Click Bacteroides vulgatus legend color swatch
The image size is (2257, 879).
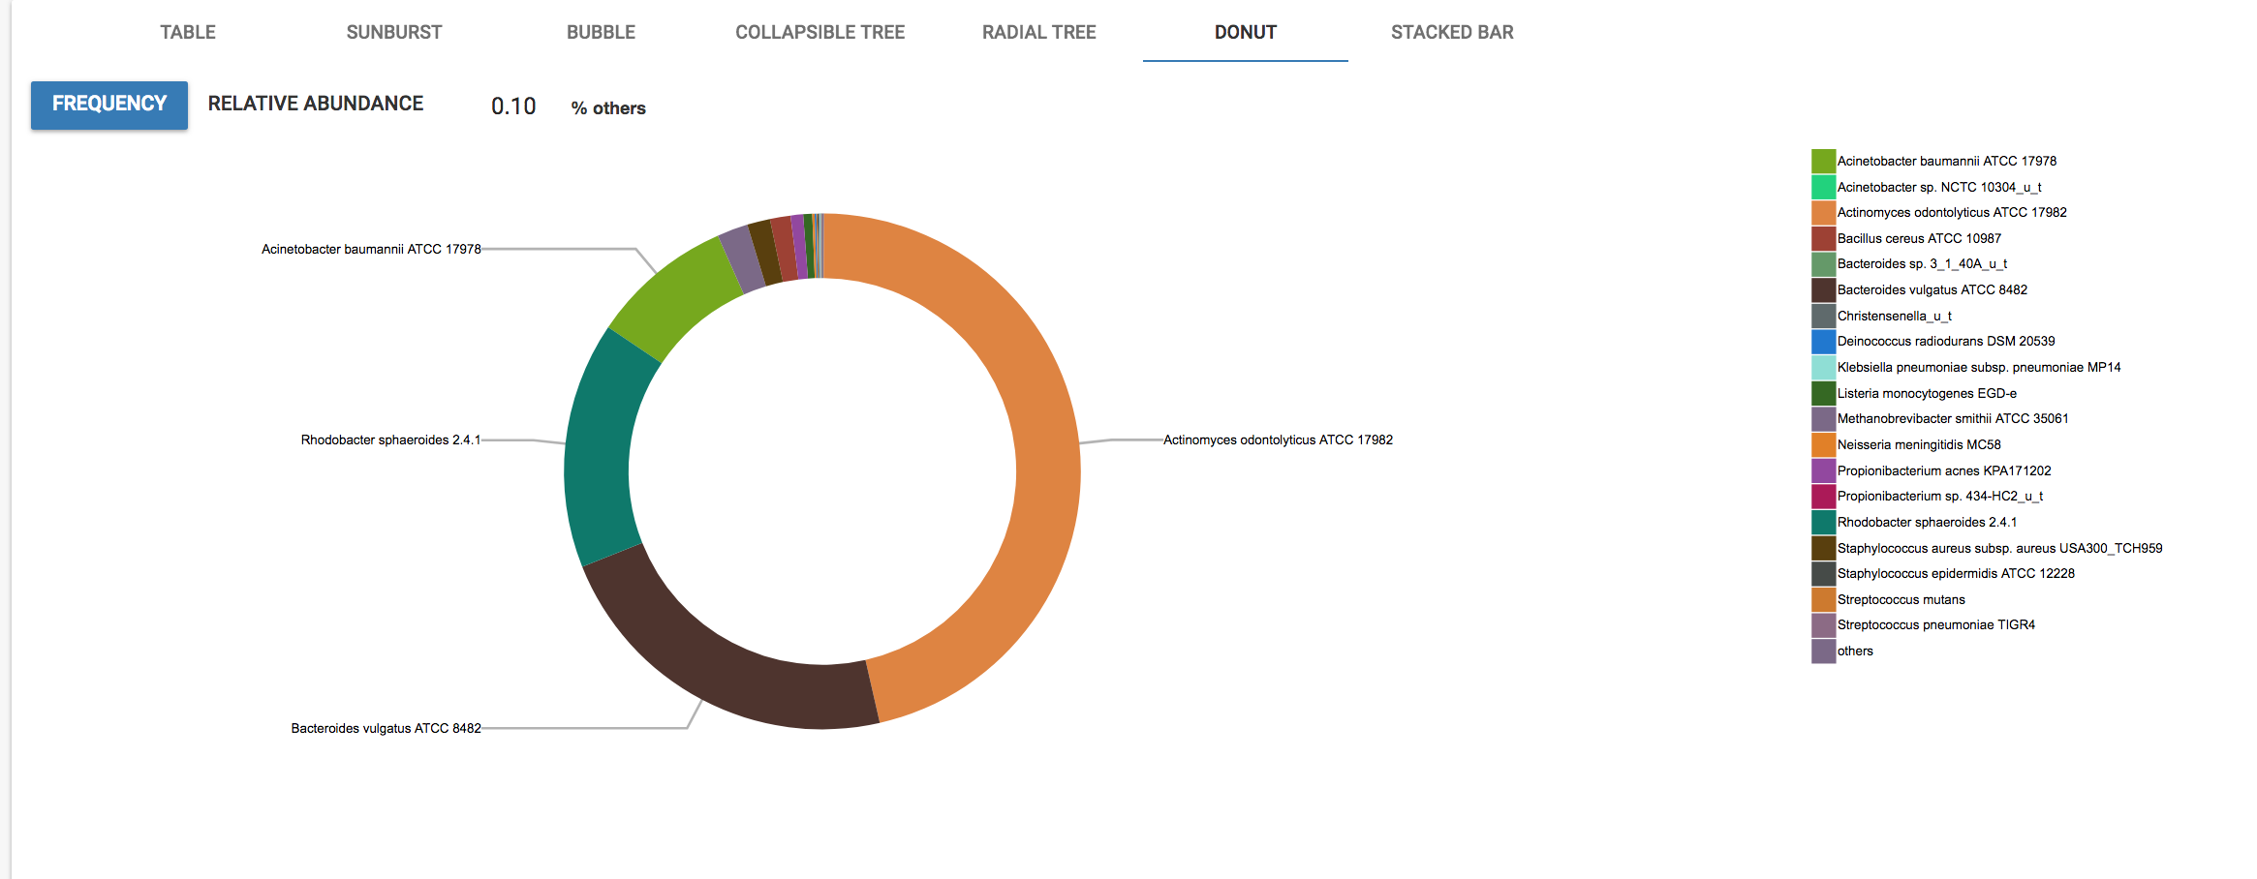tap(1824, 289)
